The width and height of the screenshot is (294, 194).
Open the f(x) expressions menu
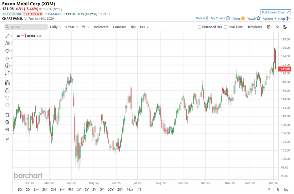133,27
